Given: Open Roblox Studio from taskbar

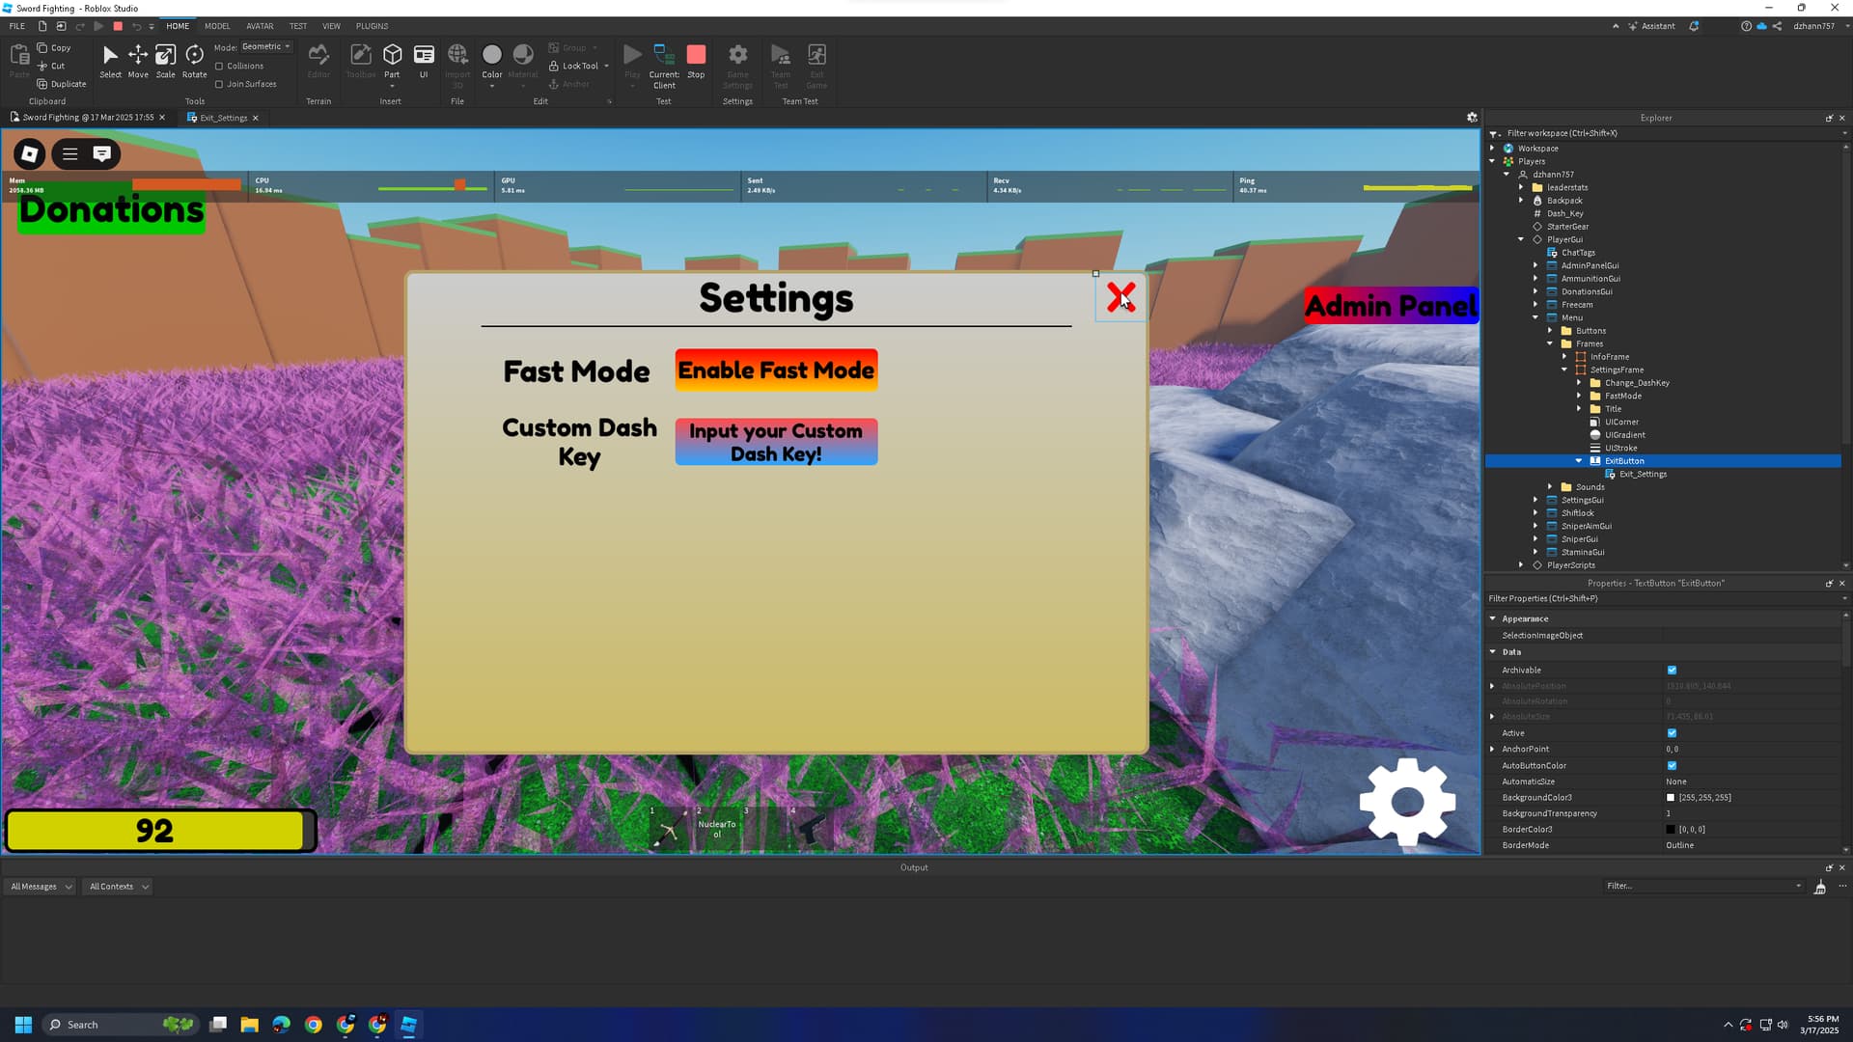Looking at the screenshot, I should [409, 1025].
